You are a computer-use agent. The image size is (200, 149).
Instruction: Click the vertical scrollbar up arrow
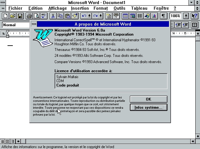198,34
